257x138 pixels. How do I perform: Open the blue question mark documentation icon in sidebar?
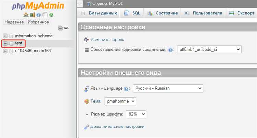click(x=39, y=15)
